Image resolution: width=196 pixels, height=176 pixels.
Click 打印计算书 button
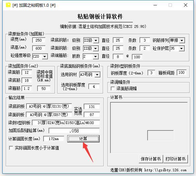pyautogui.click(x=176, y=159)
